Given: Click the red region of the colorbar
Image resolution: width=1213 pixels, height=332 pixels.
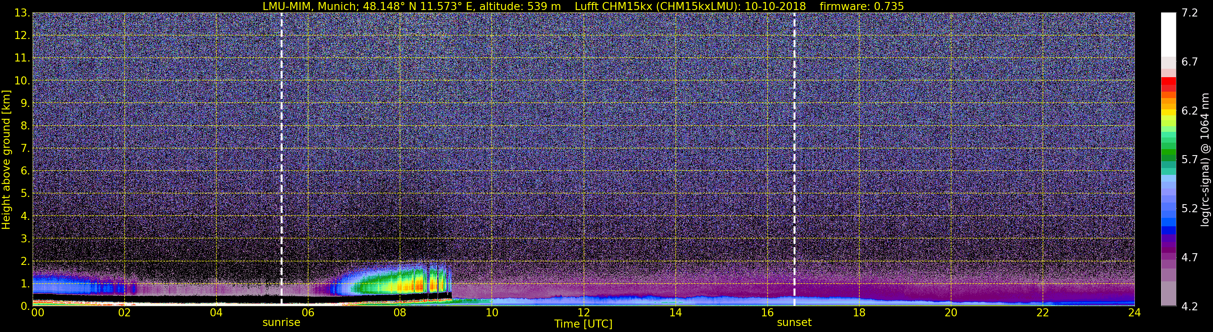Looking at the screenshot, I should 1168,85.
